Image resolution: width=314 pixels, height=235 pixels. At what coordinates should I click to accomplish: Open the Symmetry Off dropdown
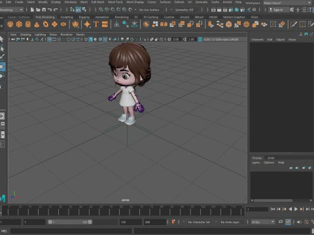[x=186, y=10]
